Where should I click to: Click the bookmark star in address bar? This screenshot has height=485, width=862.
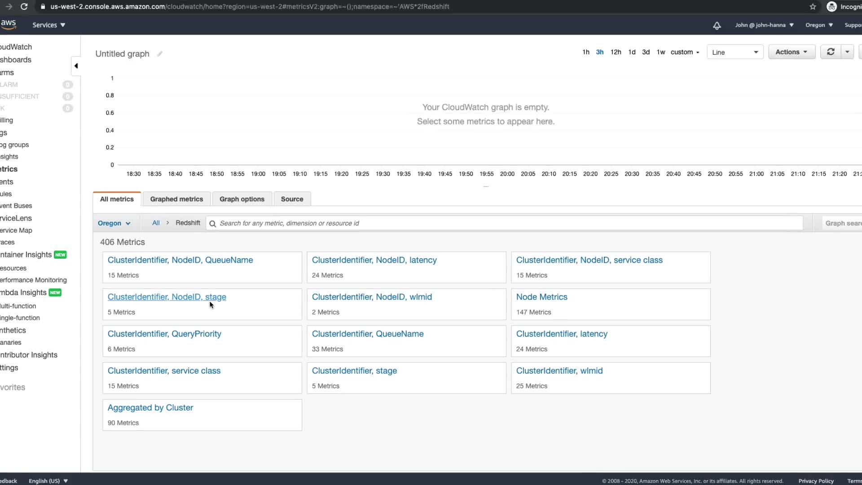pyautogui.click(x=813, y=7)
